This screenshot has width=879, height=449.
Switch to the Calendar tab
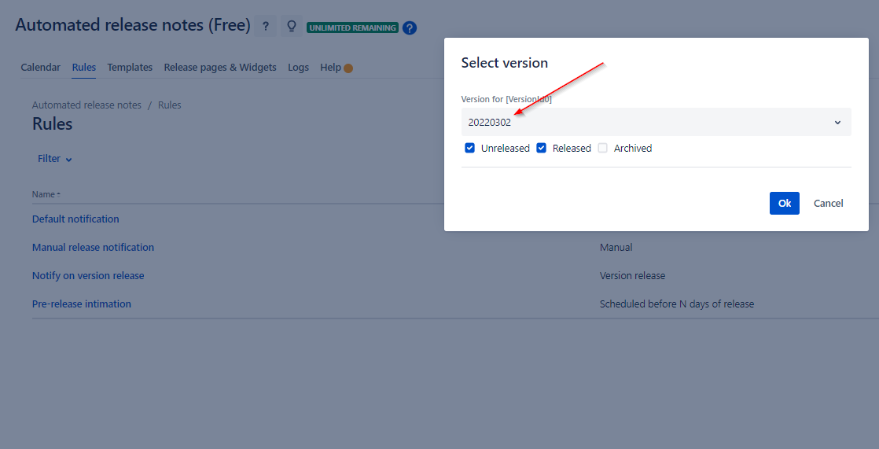40,68
